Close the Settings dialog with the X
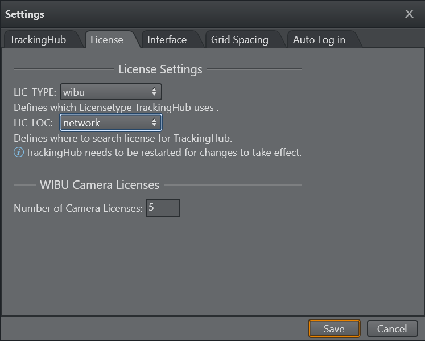Screen dimensions: 425x341 pos(409,14)
